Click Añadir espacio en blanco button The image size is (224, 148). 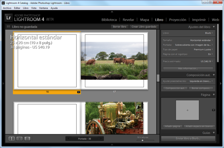pyautogui.click(x=199, y=126)
